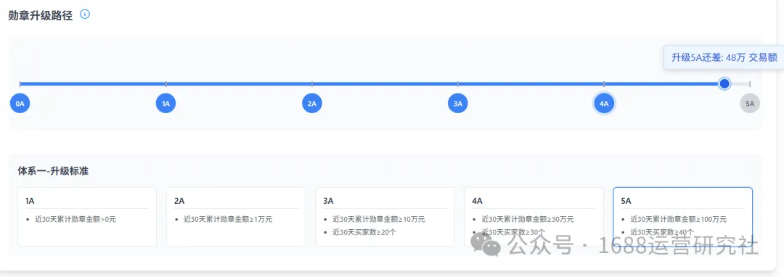The height and width of the screenshot is (277, 784).
Task: Click text 近30天累计勋章金额≥1万元
Action: click(x=228, y=219)
